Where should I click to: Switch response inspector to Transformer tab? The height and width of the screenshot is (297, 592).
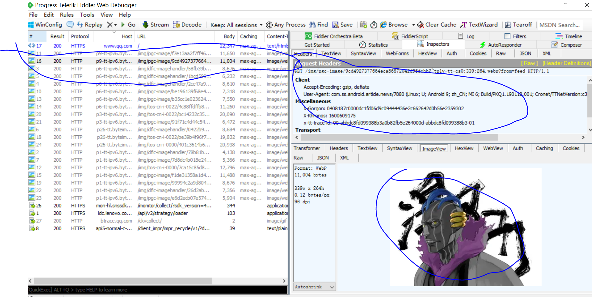[307, 148]
